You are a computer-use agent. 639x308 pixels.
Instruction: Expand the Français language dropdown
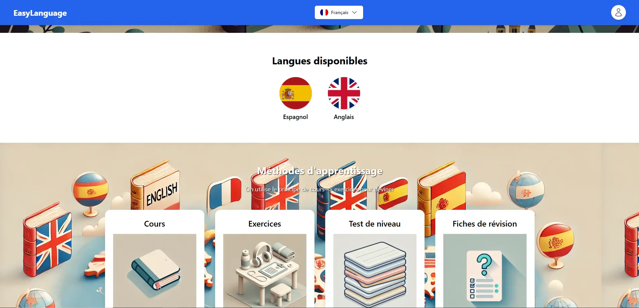point(339,12)
